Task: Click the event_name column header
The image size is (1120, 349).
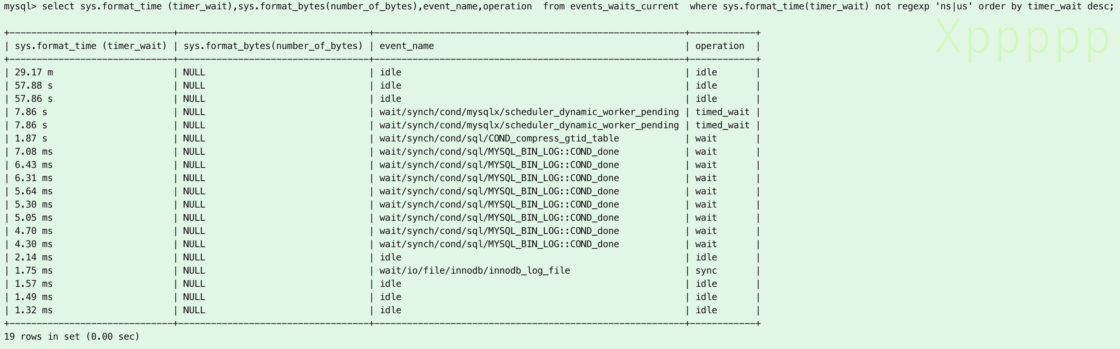Action: tap(406, 46)
